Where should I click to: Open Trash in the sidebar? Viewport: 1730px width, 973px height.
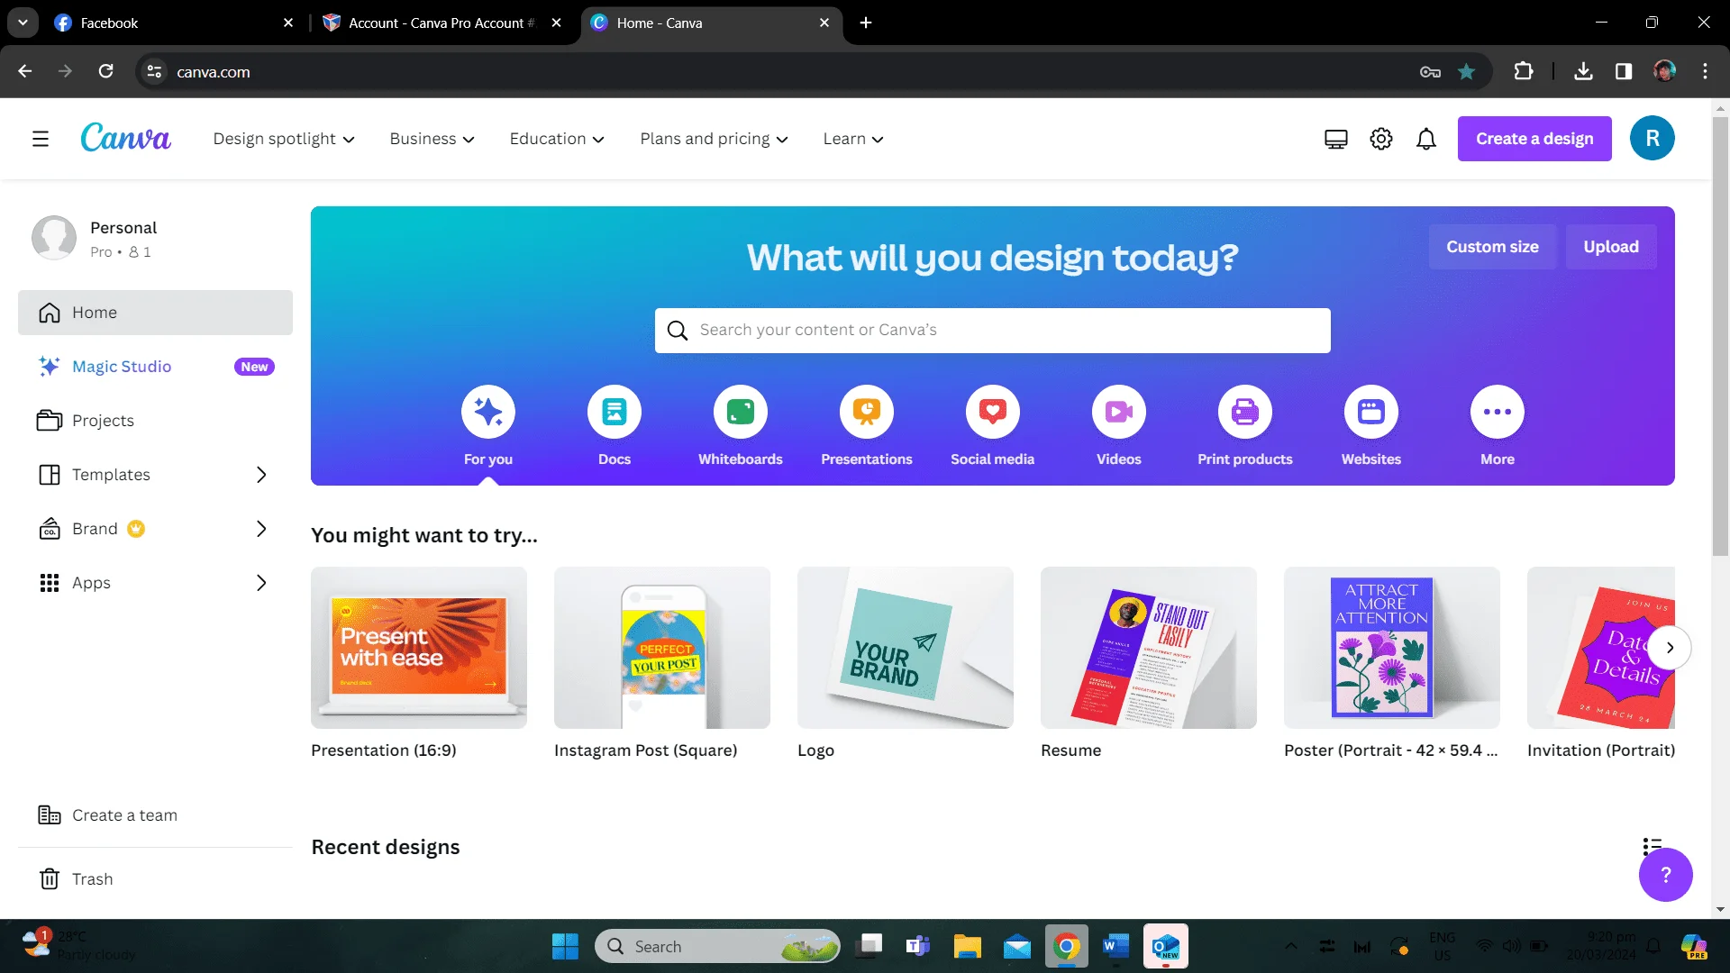[x=155, y=879]
